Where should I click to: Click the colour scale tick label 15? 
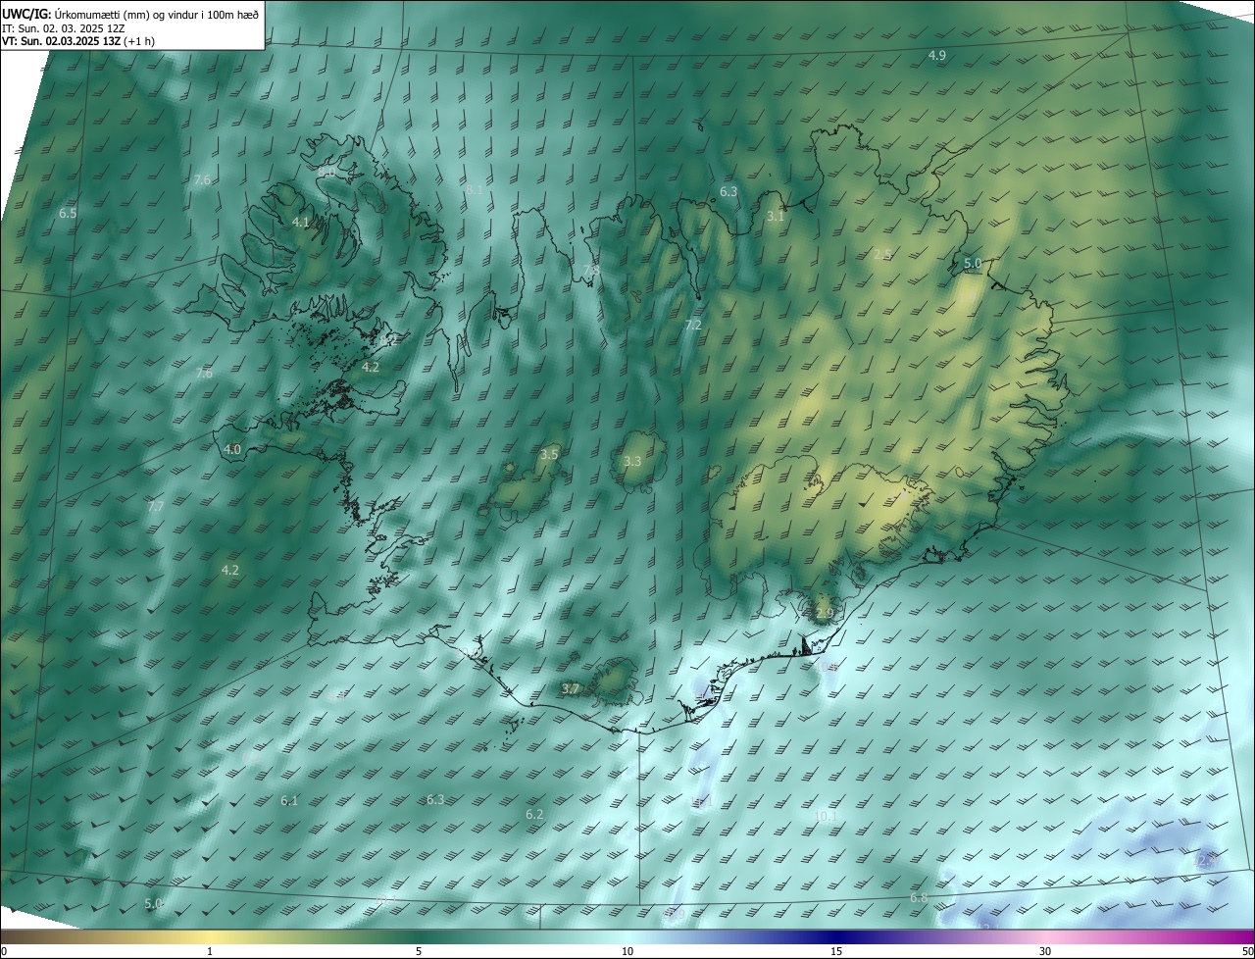pos(836,951)
